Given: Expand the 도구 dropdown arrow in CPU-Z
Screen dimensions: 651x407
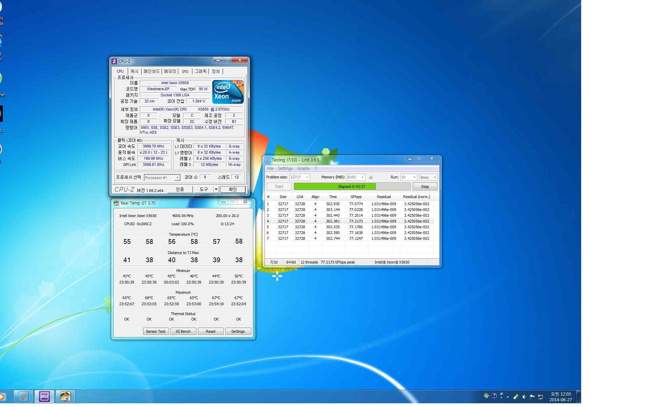Looking at the screenshot, I should pos(216,190).
